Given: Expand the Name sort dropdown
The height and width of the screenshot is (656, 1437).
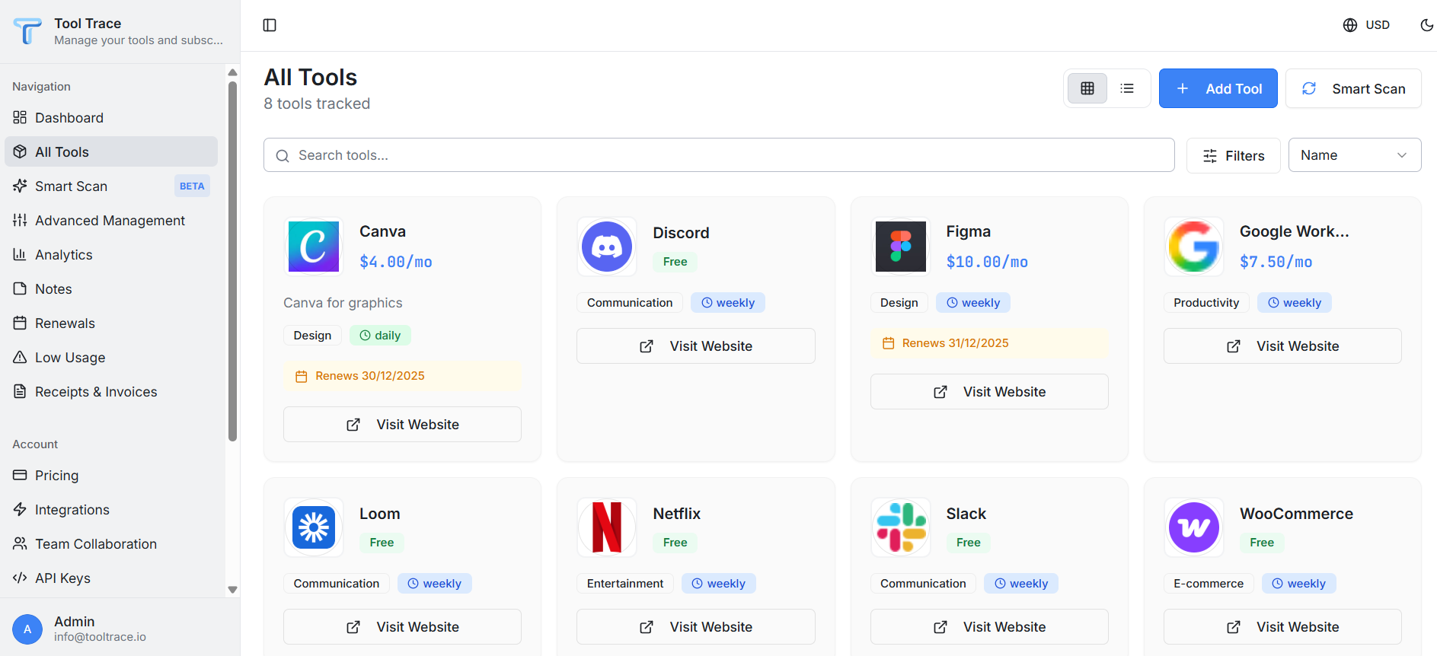Looking at the screenshot, I should (x=1354, y=155).
